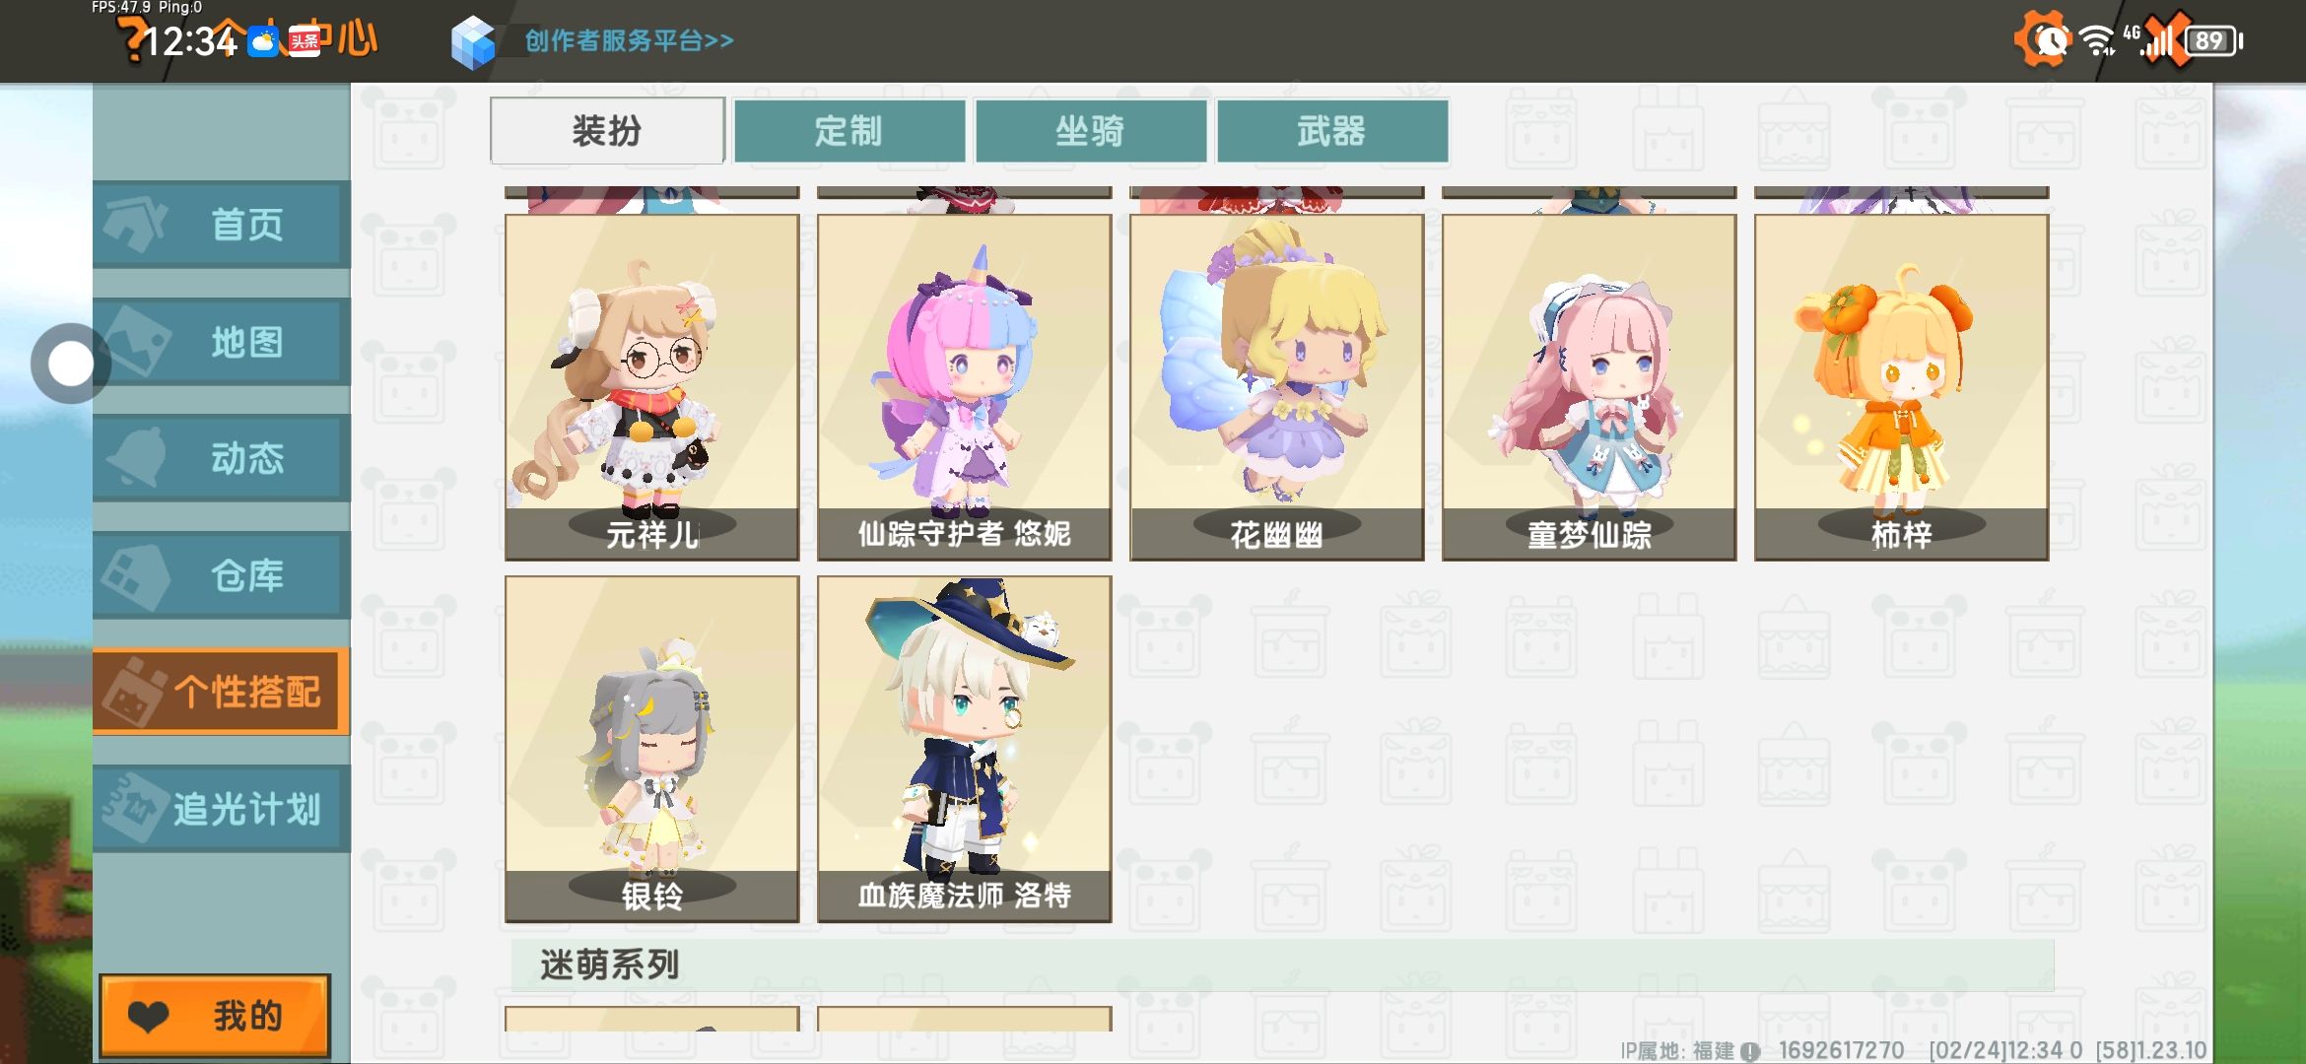Open the 仓库 warehouse sidebar item
Image resolution: width=2306 pixels, height=1064 pixels.
coord(222,575)
